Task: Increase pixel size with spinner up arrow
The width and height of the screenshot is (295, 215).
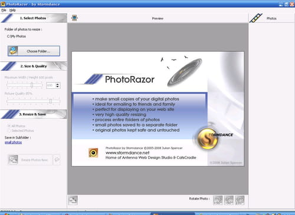Action: click(58, 84)
